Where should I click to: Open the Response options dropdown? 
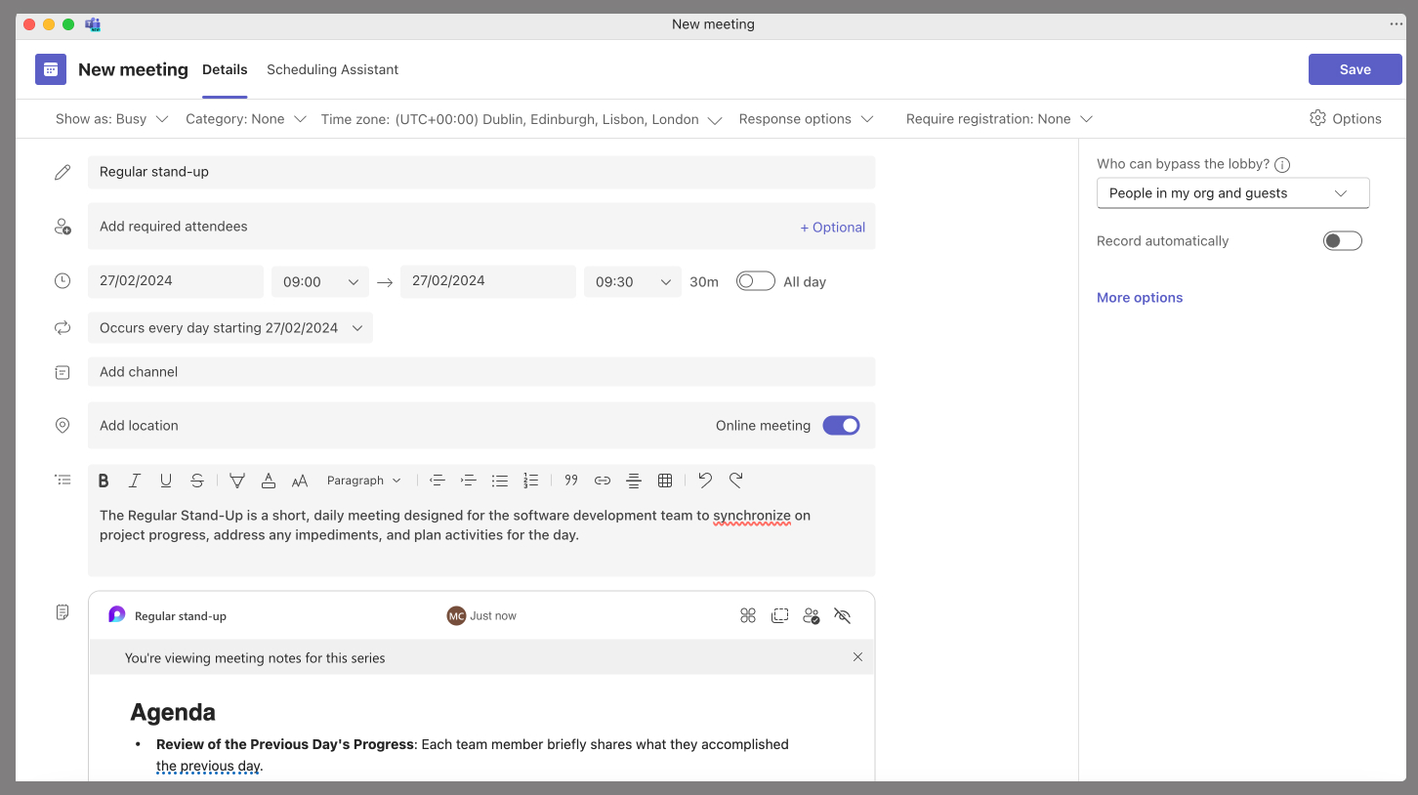(x=806, y=119)
